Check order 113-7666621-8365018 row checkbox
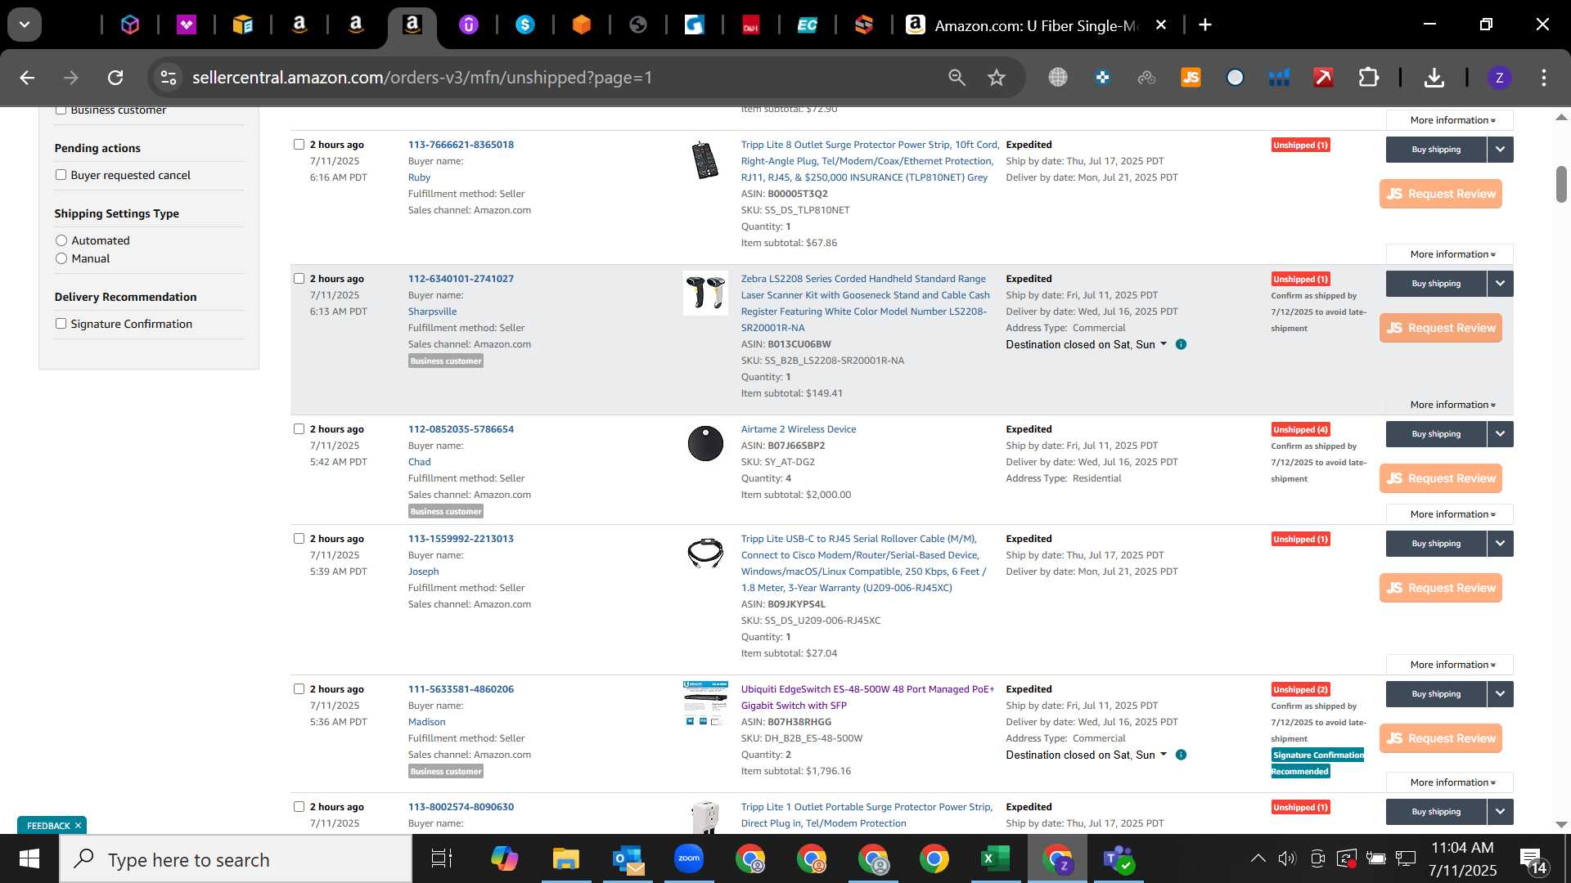The image size is (1571, 883). click(x=299, y=145)
